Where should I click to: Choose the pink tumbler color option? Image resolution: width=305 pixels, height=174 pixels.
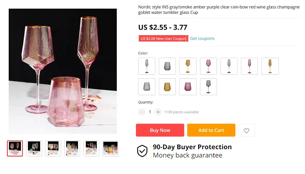click(x=188, y=87)
